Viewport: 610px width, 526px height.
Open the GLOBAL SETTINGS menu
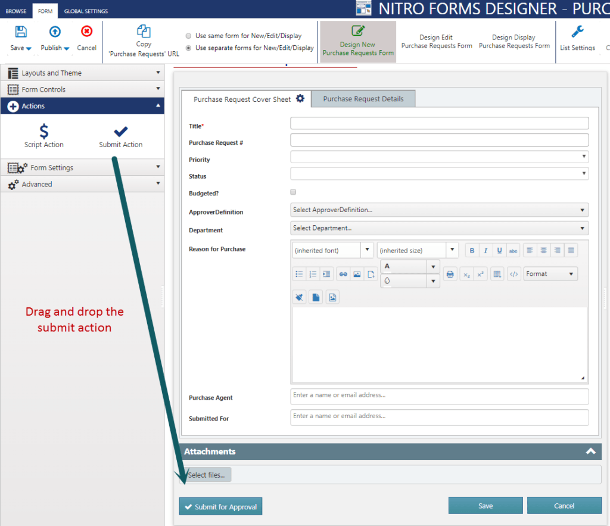(x=86, y=10)
